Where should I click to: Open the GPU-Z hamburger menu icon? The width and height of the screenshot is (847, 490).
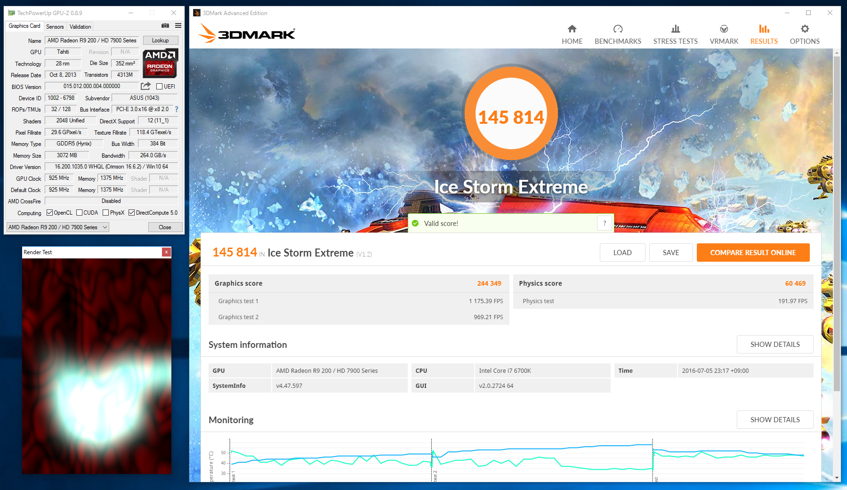178,25
